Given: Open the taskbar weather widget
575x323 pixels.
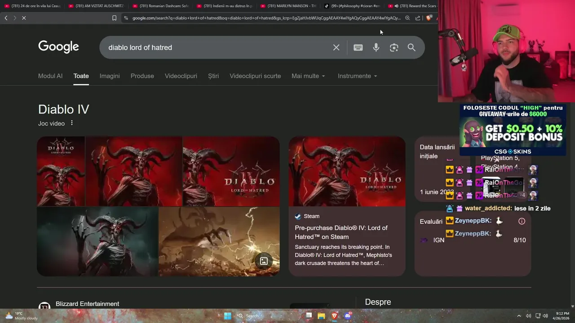Looking at the screenshot, I should pos(22,316).
